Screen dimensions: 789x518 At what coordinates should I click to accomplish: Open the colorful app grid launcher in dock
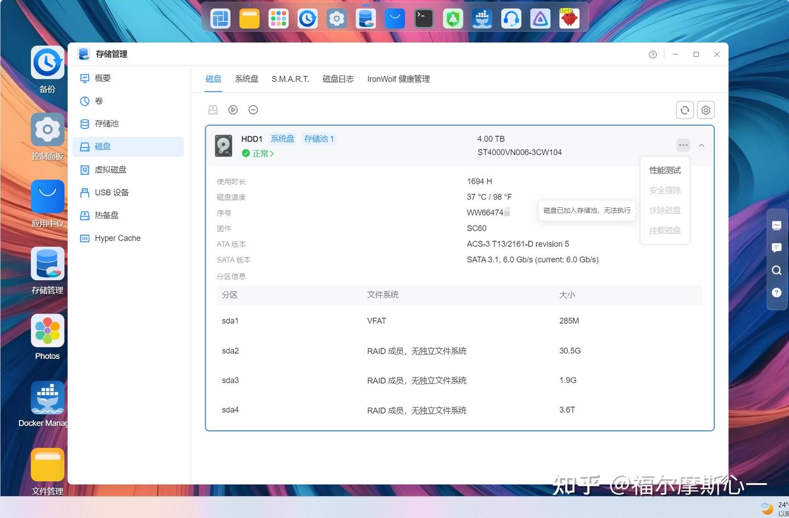tap(278, 19)
